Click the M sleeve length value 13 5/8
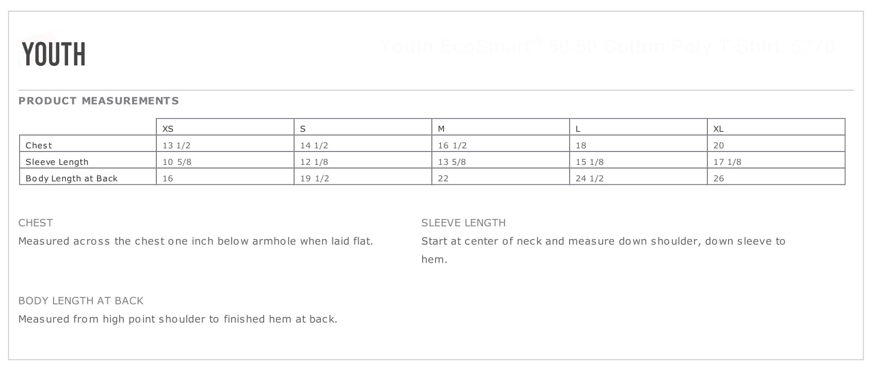Viewport: 873px width, 371px height. (452, 162)
